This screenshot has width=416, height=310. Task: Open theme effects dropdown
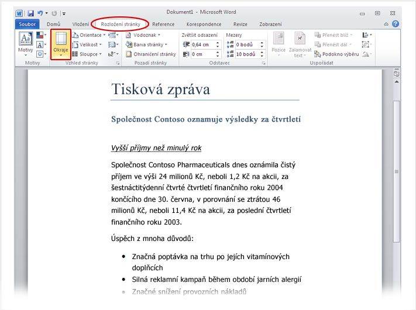41,54
